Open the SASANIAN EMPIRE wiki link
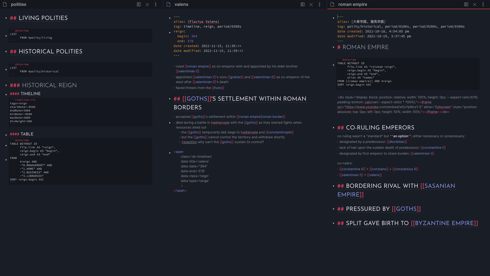Image resolution: width=490 pixels, height=276 pixels. (x=440, y=186)
